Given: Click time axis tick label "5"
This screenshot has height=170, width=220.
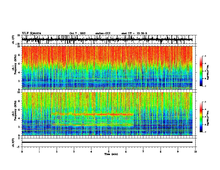Looking at the screenshot, I should pyautogui.click(x=109, y=152).
